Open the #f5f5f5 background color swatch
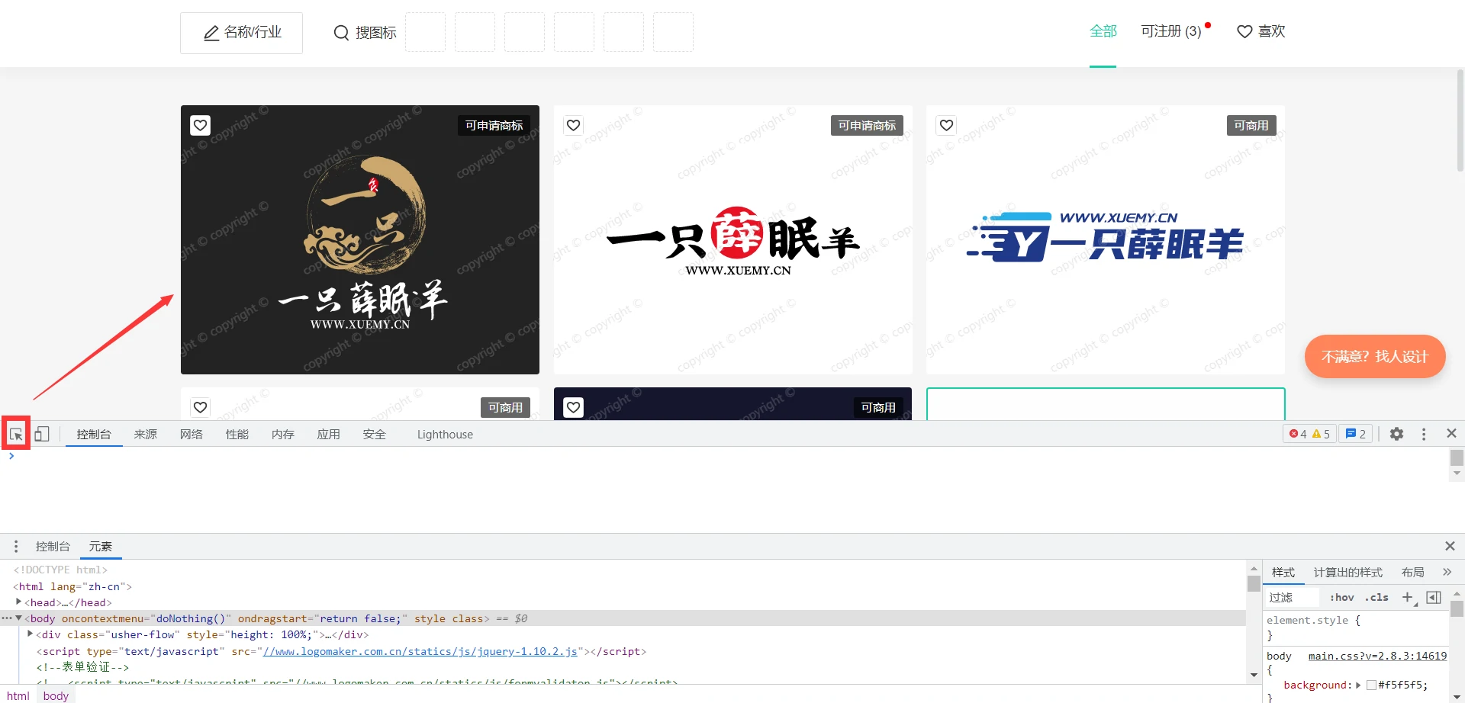The image size is (1465, 703). pyautogui.click(x=1371, y=685)
